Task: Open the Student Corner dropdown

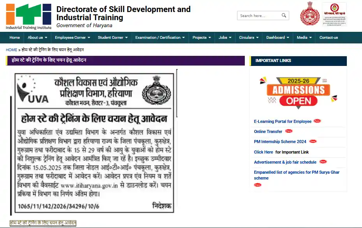Action: 113,38
